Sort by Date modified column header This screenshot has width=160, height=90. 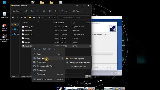click(59, 23)
